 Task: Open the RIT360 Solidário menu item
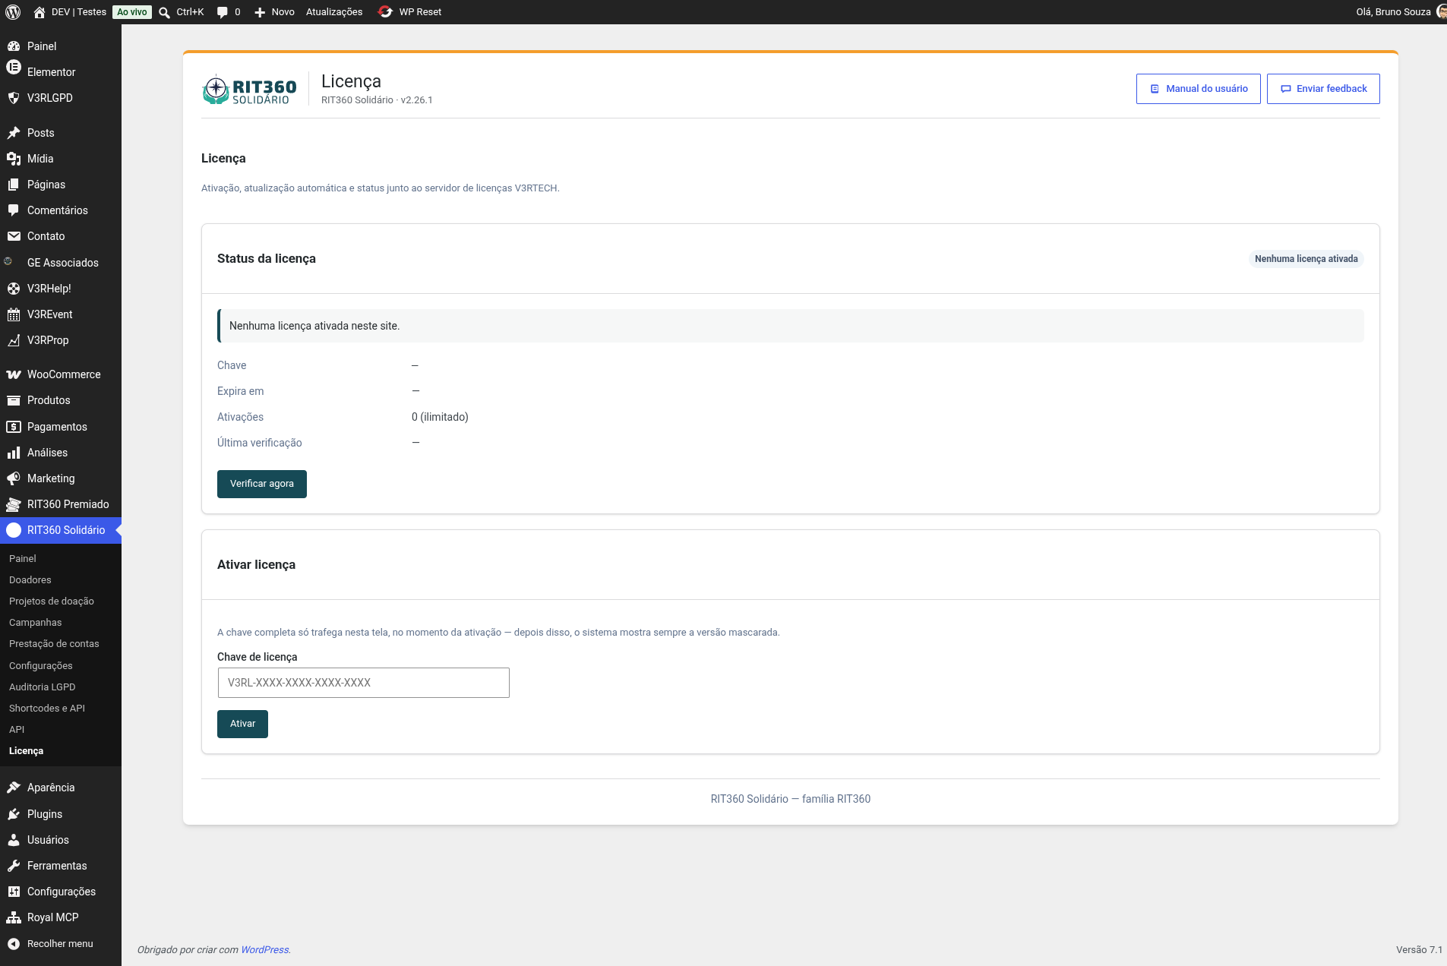[x=61, y=530]
